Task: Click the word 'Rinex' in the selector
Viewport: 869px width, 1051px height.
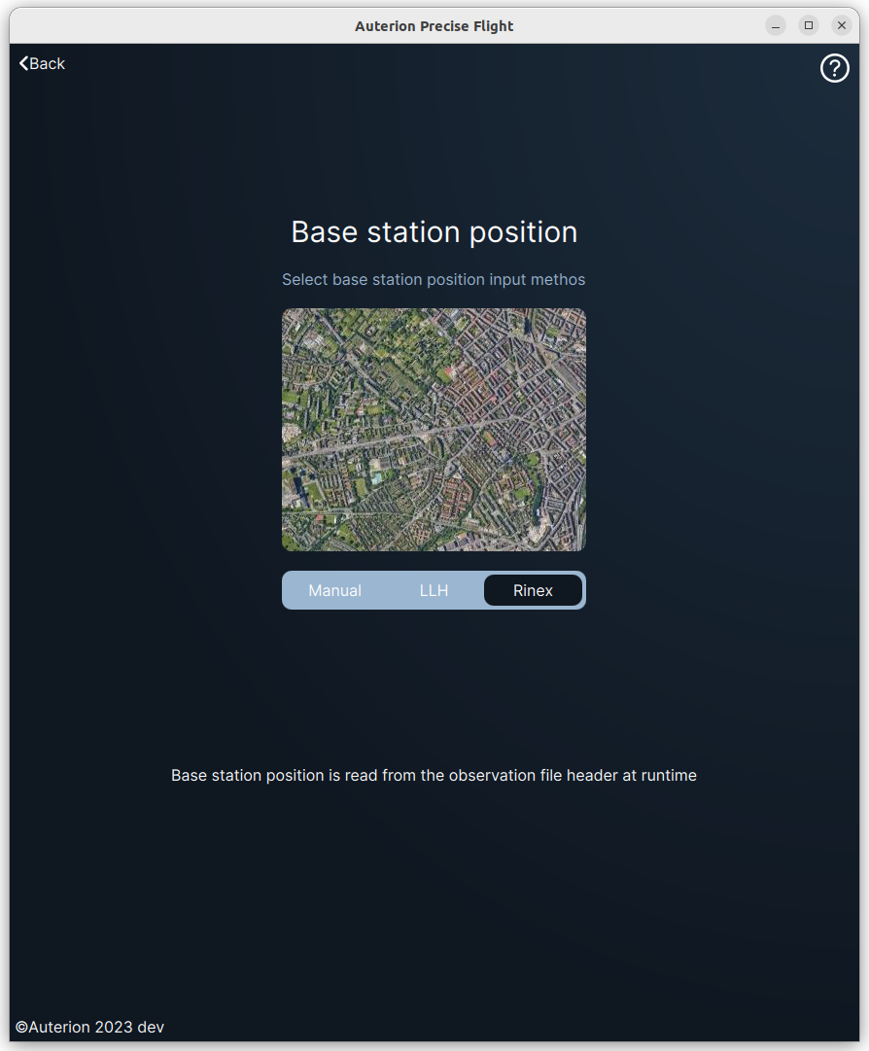Action: coord(533,590)
